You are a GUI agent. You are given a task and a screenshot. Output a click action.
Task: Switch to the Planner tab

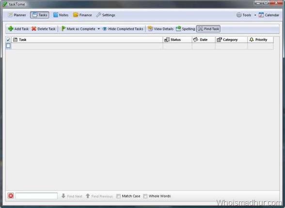pyautogui.click(x=17, y=15)
